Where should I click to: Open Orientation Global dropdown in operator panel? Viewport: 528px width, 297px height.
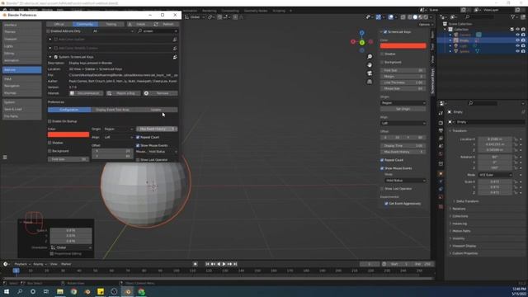(71, 247)
